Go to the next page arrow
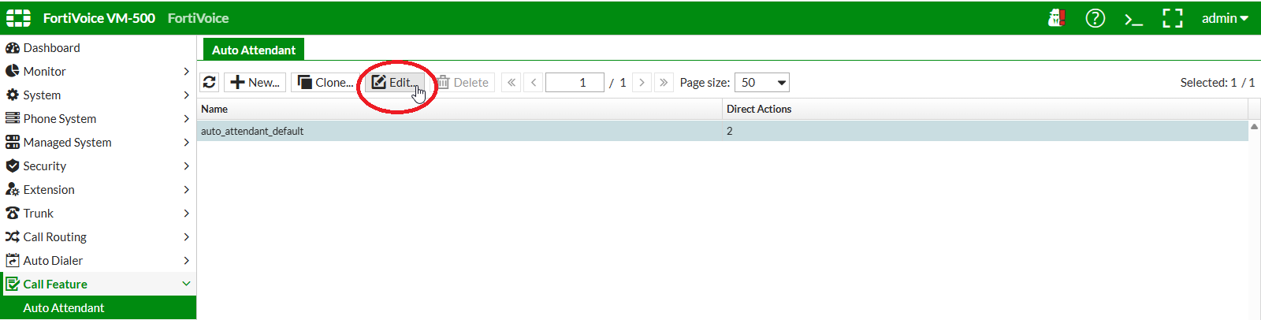 coord(642,82)
